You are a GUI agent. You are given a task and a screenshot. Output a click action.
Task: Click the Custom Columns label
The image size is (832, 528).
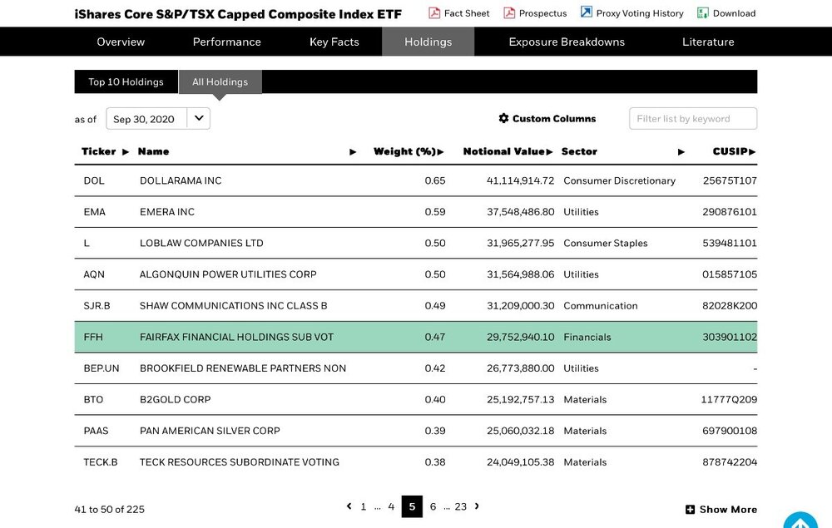(x=554, y=119)
